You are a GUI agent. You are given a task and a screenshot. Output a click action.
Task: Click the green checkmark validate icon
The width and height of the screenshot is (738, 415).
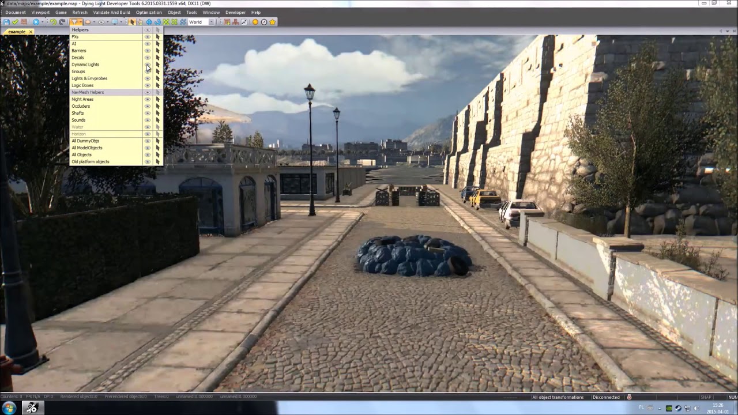point(15,22)
